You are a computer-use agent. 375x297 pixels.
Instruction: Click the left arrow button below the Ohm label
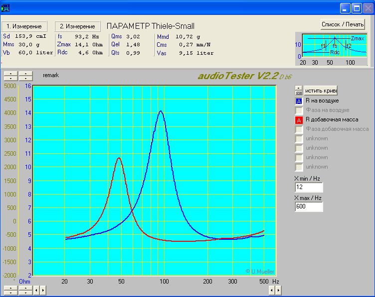(36, 290)
